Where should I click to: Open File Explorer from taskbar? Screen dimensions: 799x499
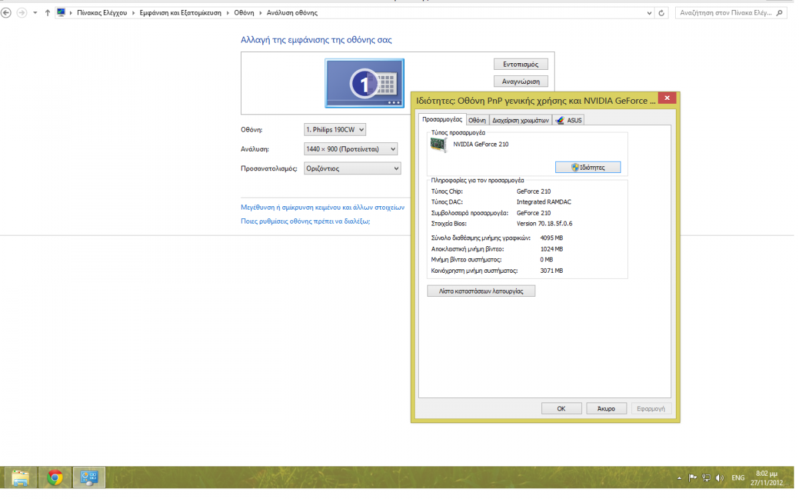[21, 477]
